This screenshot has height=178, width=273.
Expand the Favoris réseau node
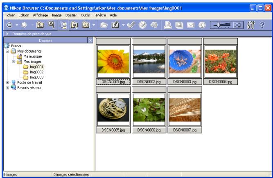coord(7,88)
